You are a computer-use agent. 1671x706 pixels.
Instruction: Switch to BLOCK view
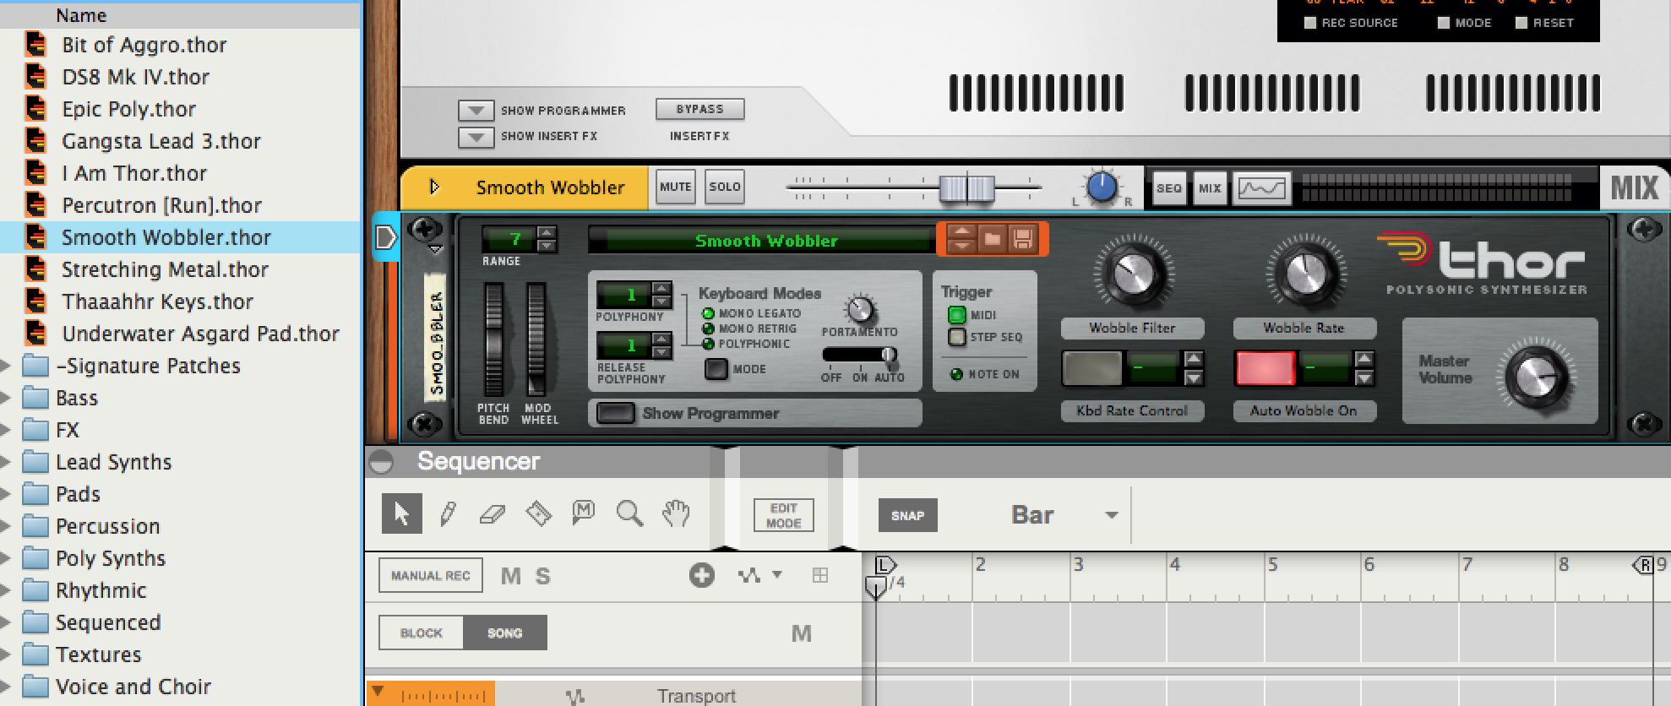(421, 633)
